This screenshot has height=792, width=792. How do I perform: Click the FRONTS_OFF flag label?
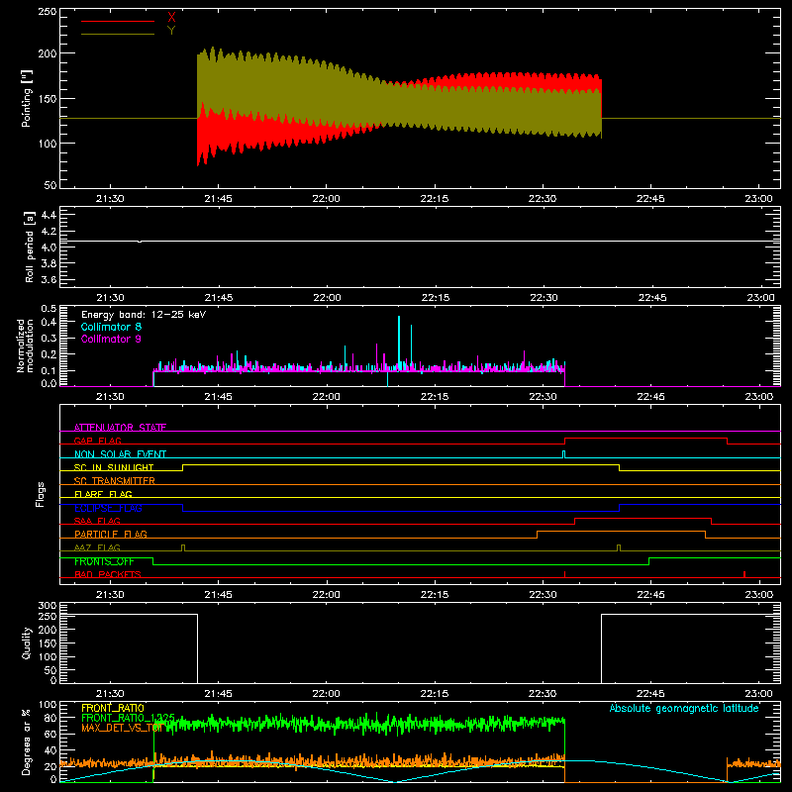point(104,561)
